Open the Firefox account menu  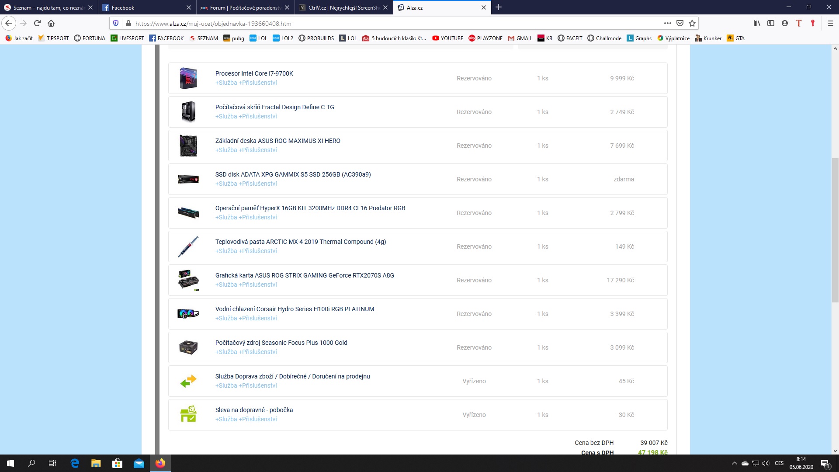(x=785, y=23)
